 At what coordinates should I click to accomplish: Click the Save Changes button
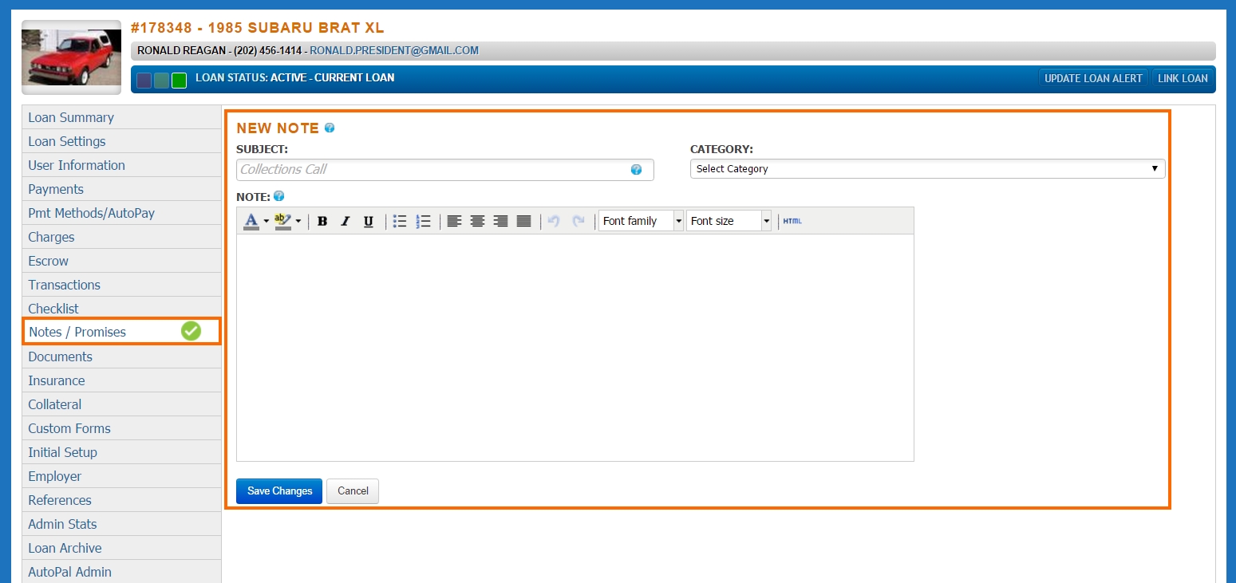[x=279, y=491]
